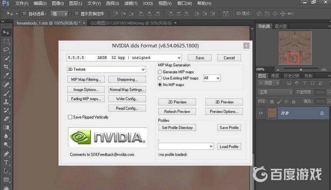Select the Horizontal Type tool
Image resolution: width=331 pixels, height=190 pixels.
coord(6,162)
